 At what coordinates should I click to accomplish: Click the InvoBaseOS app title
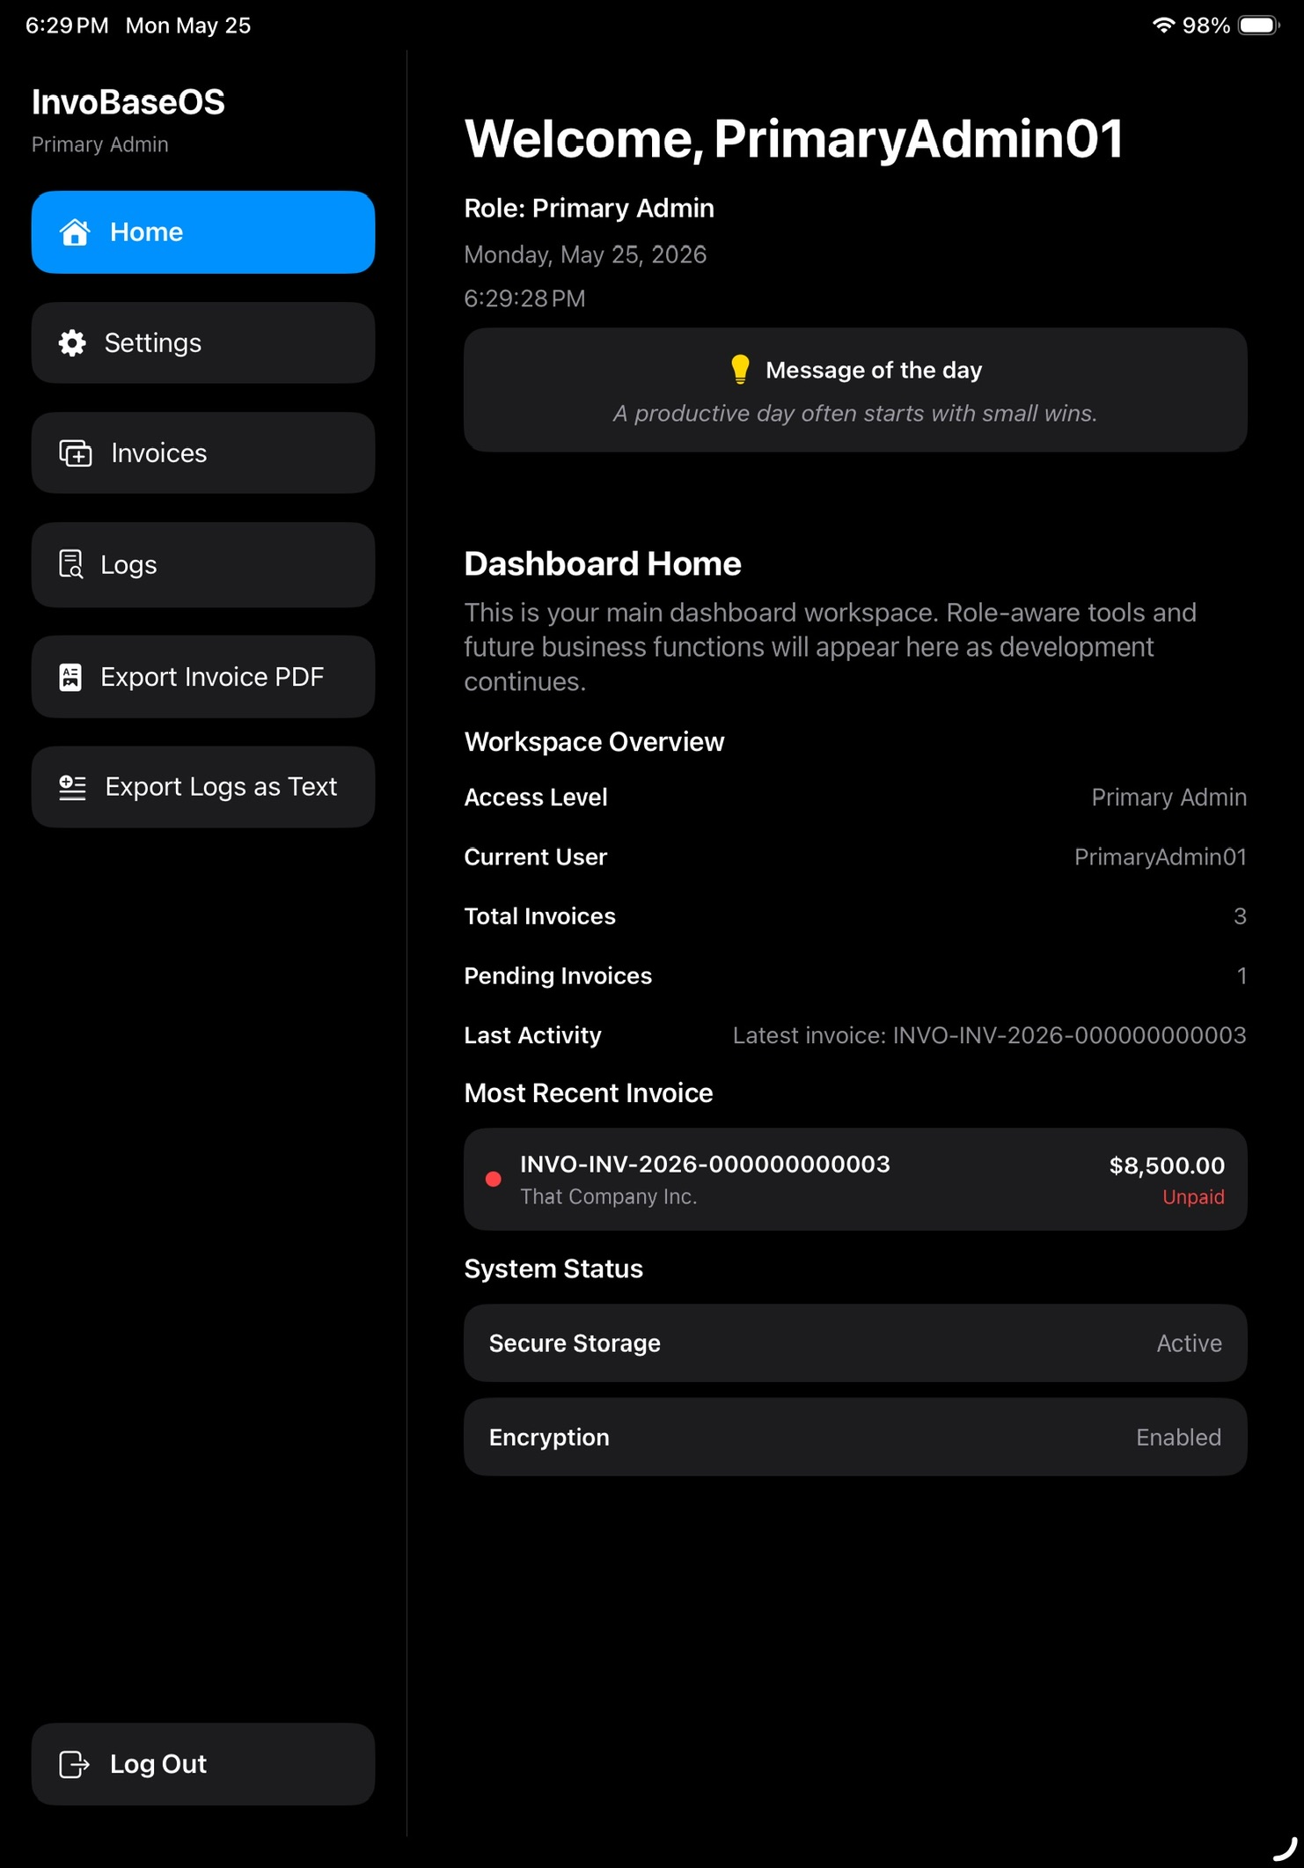pos(128,102)
